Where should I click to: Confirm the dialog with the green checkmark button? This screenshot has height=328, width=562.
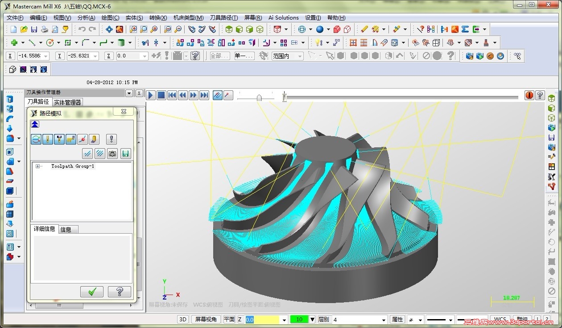click(92, 292)
